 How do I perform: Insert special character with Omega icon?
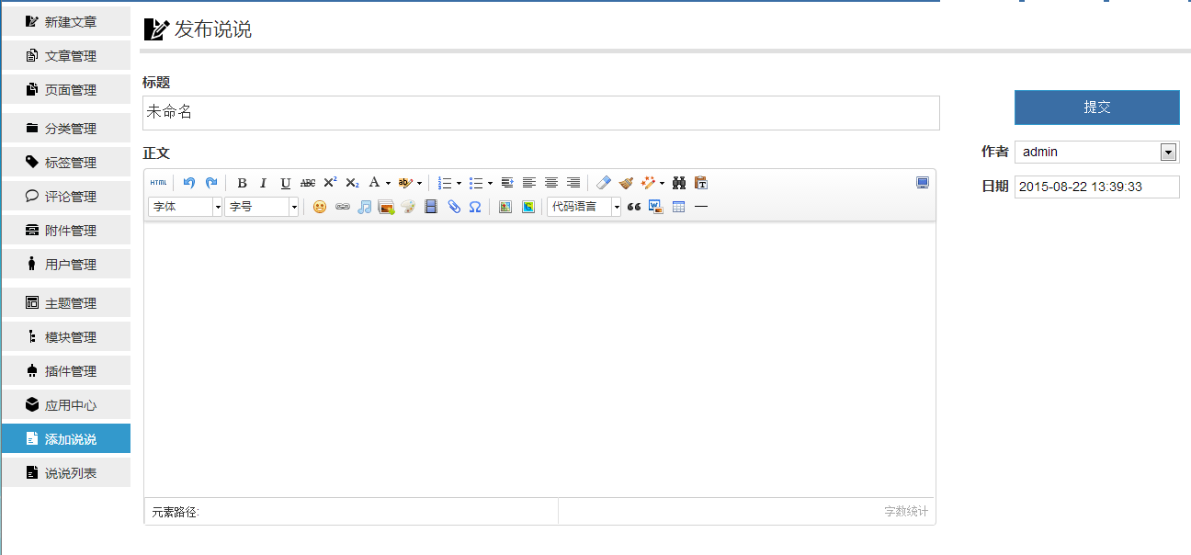pyautogui.click(x=475, y=208)
